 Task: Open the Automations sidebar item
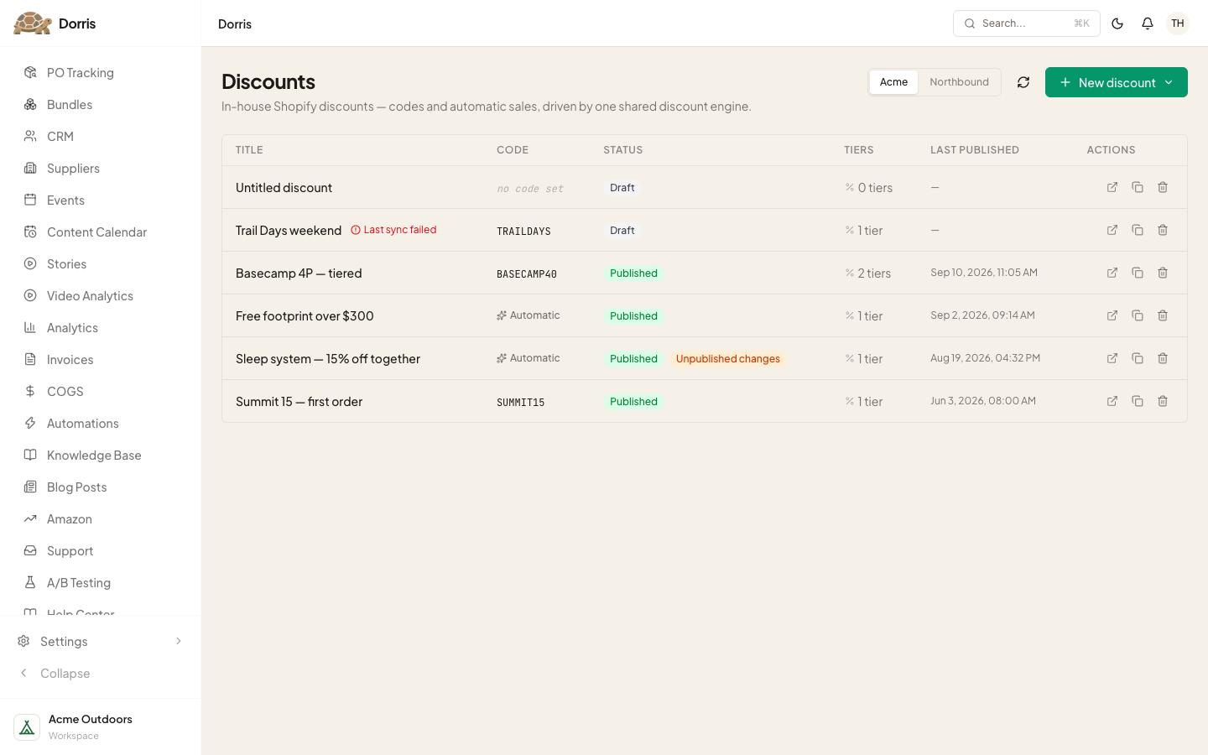click(x=101, y=424)
